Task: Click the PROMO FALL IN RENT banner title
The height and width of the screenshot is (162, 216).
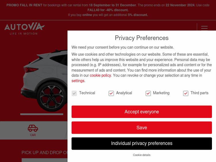Action: [24, 5]
